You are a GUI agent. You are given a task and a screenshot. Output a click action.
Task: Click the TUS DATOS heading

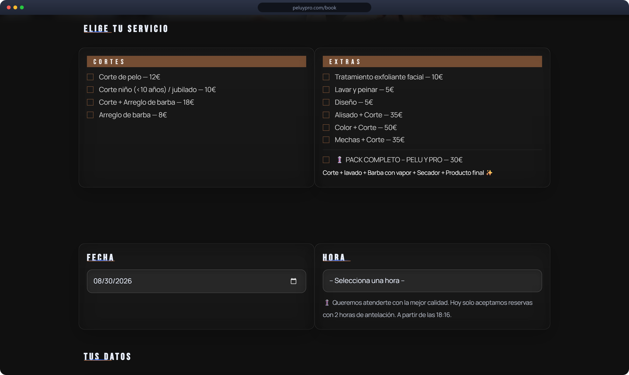coord(107,357)
